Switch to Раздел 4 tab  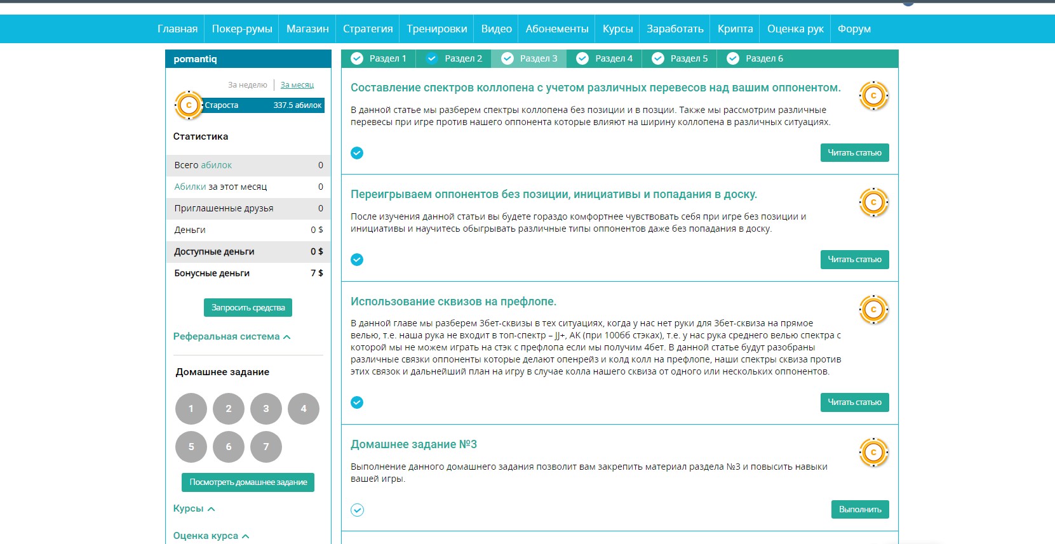tap(604, 58)
